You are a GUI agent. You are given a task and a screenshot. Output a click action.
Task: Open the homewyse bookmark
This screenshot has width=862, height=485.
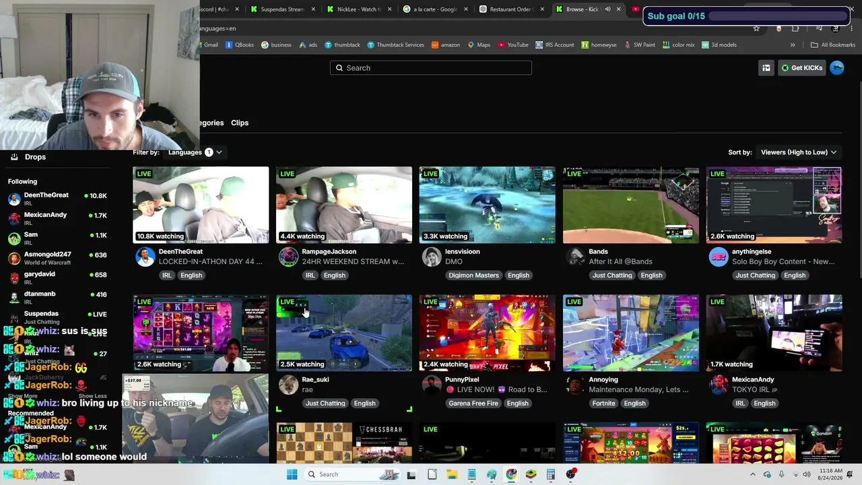click(599, 45)
